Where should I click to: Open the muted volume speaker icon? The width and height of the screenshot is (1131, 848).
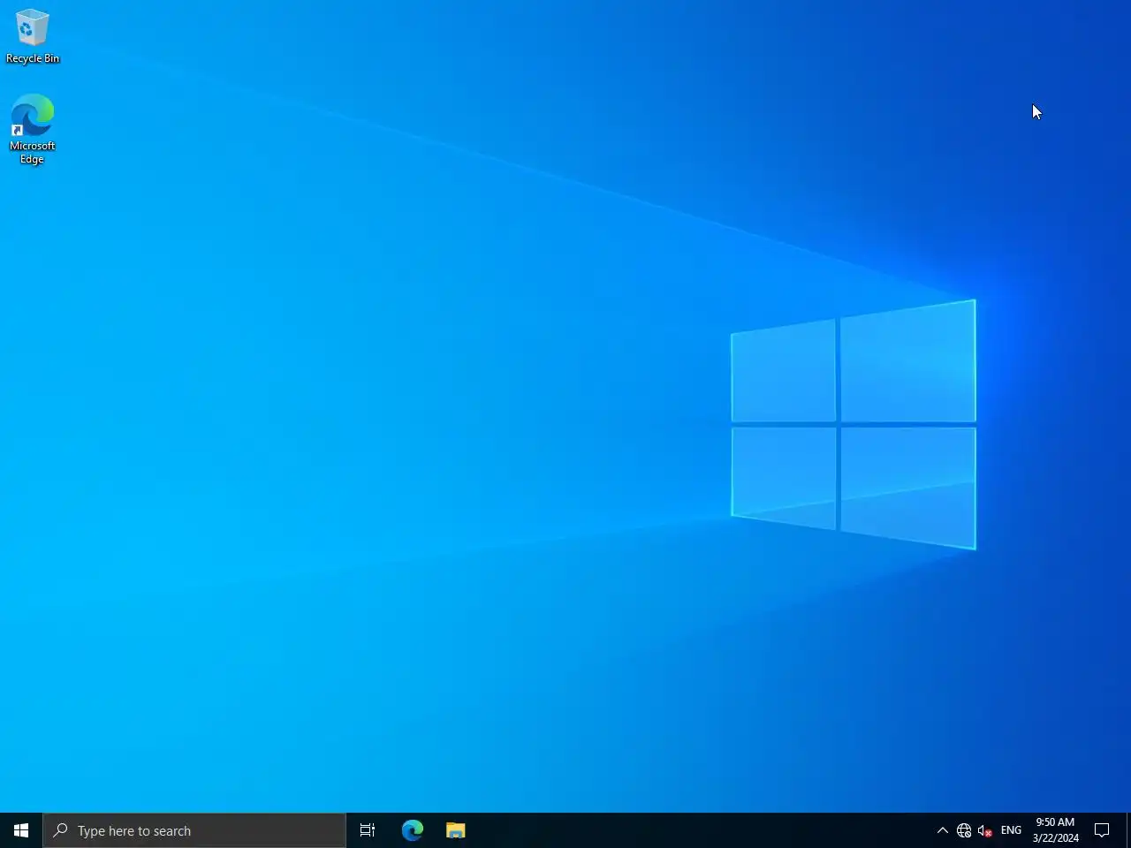tap(985, 830)
